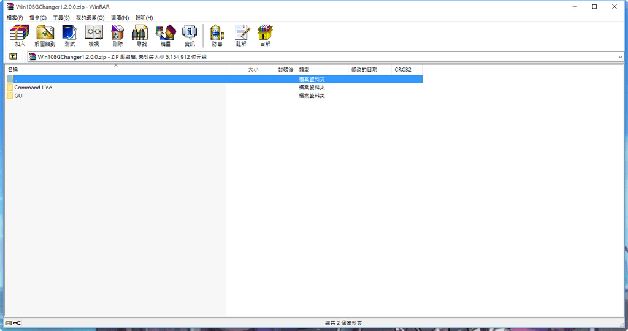This screenshot has height=331, width=628.
Task: Open the 我的最愛(O) menu
Action: [90, 18]
